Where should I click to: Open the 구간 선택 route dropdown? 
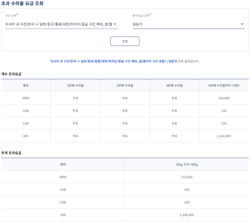tap(61, 24)
